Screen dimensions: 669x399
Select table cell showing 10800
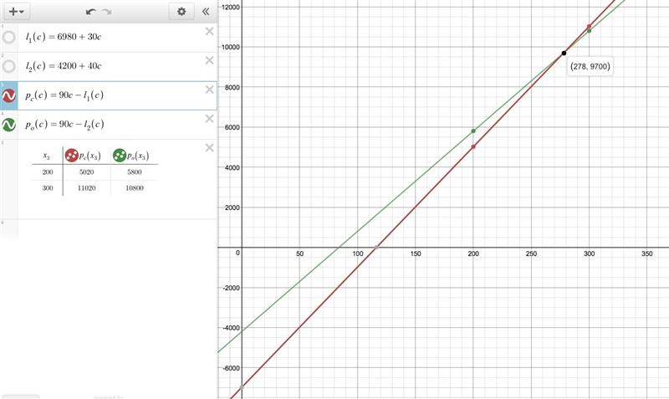pos(135,187)
